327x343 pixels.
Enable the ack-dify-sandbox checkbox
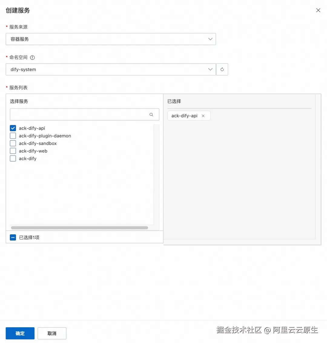[x=13, y=143]
